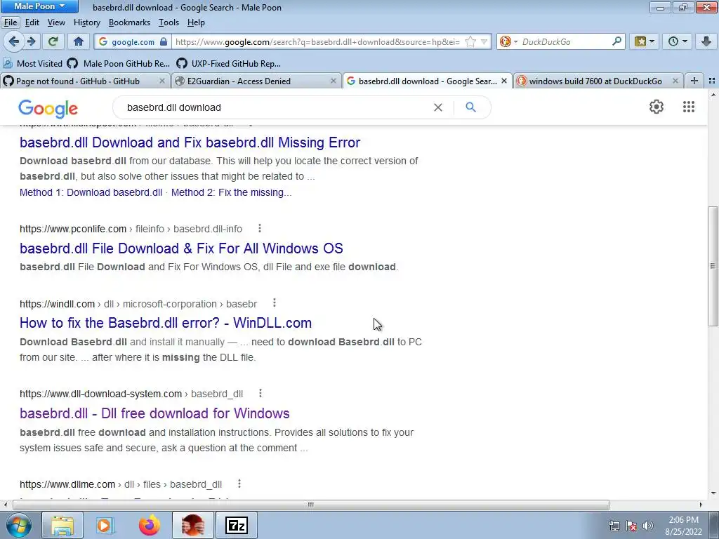Click the volume speaker tray icon
This screenshot has width=719, height=539.
[x=647, y=526]
